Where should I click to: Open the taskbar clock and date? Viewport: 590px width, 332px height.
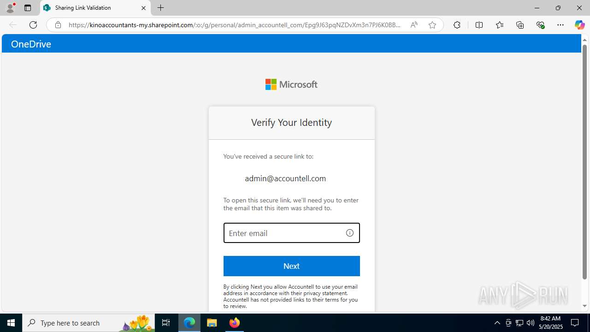[550, 323]
